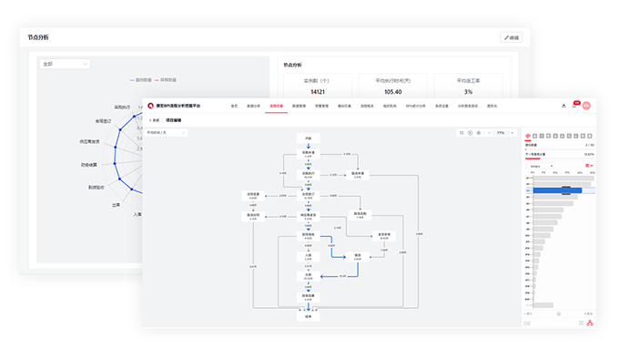619x359 pixels.
Task: Click the locate-center target icon in toolbar
Action: point(479,133)
